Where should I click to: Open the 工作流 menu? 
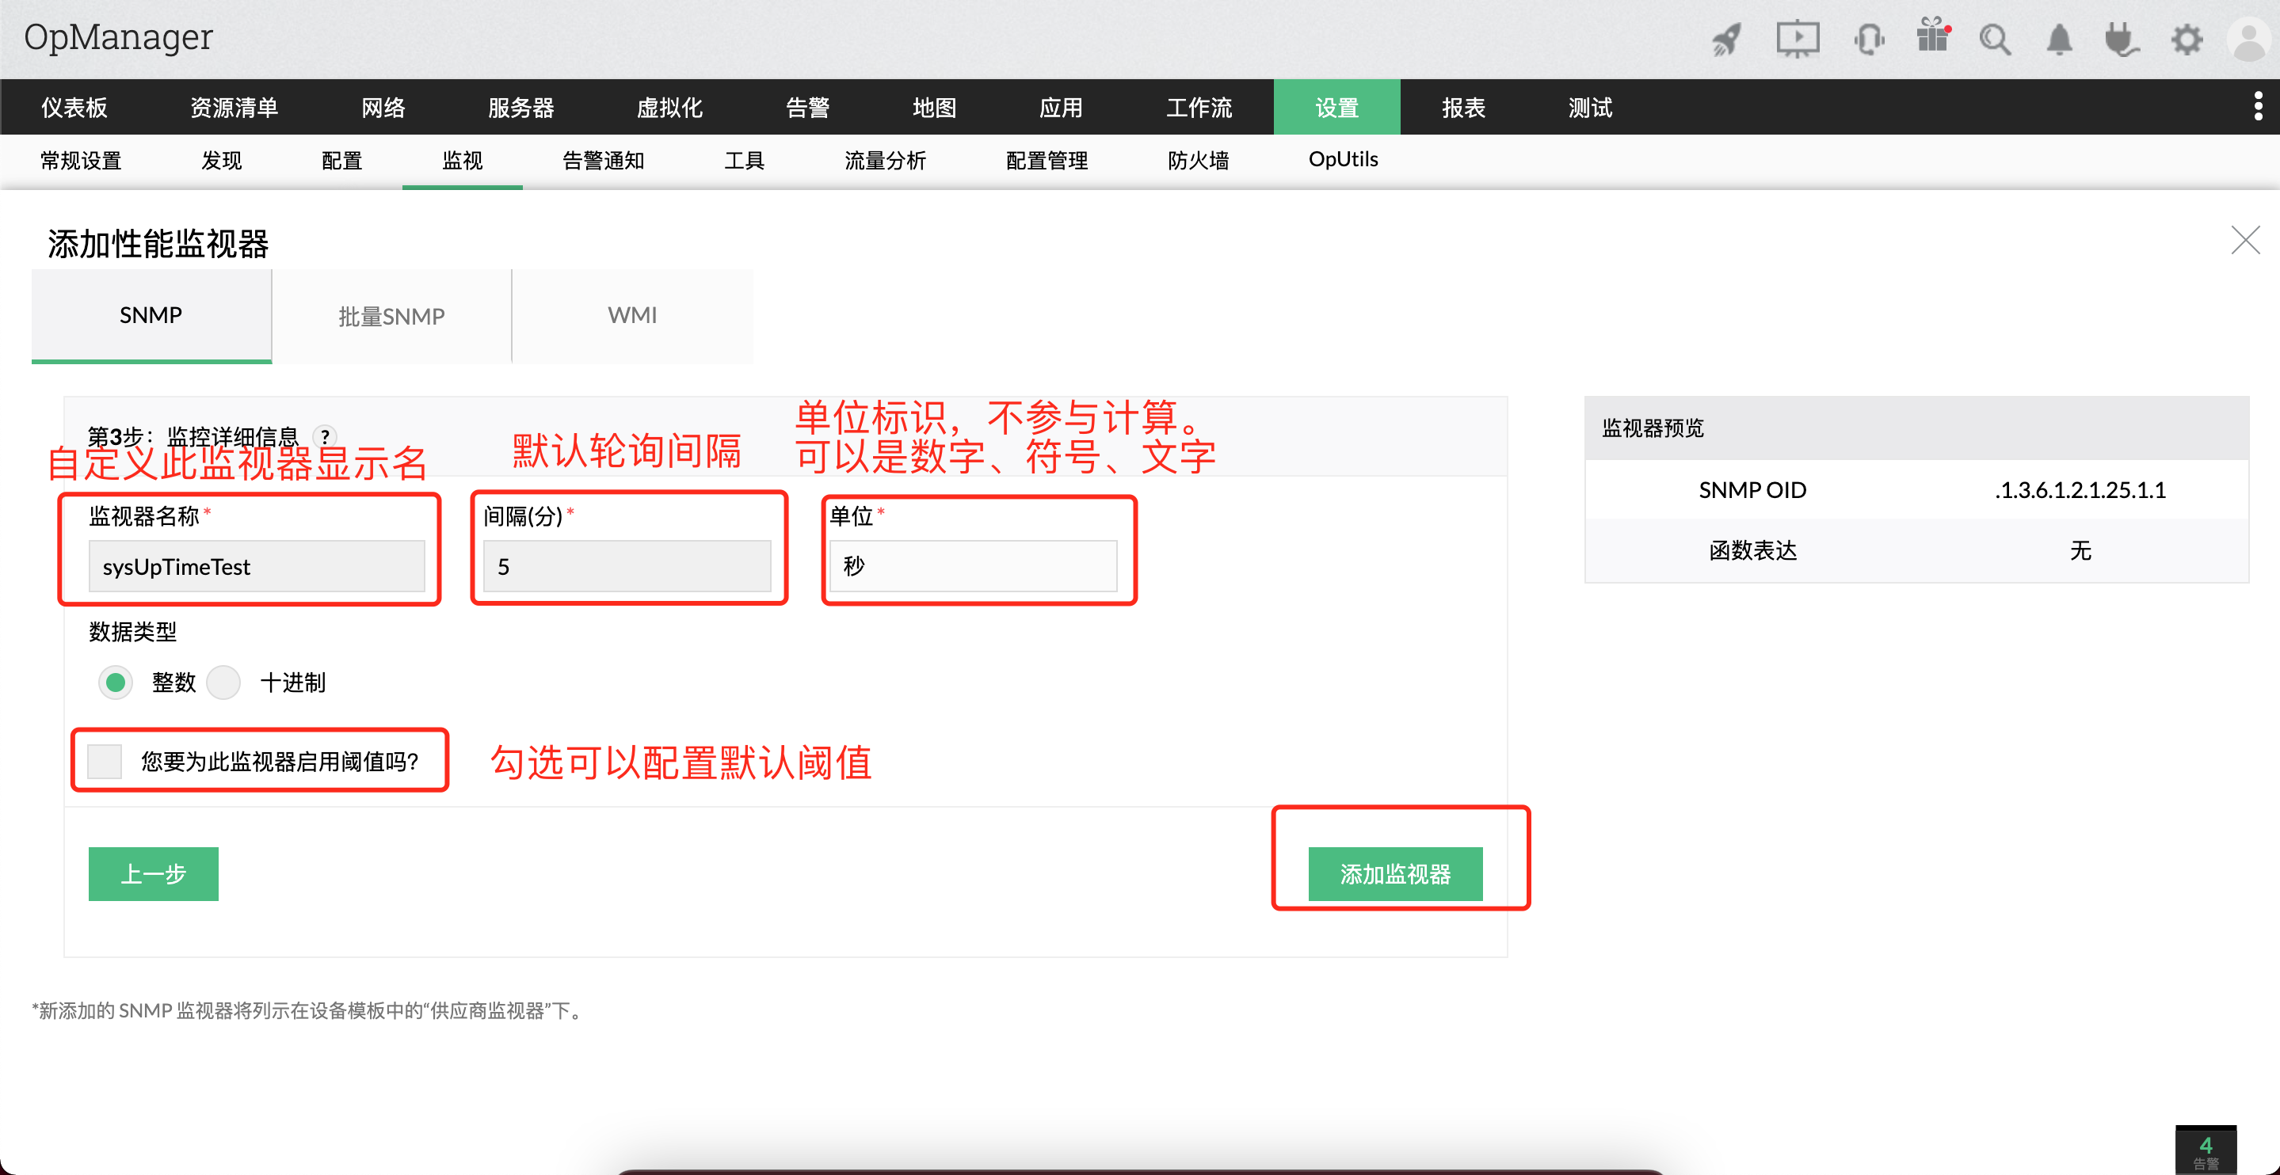(1199, 107)
